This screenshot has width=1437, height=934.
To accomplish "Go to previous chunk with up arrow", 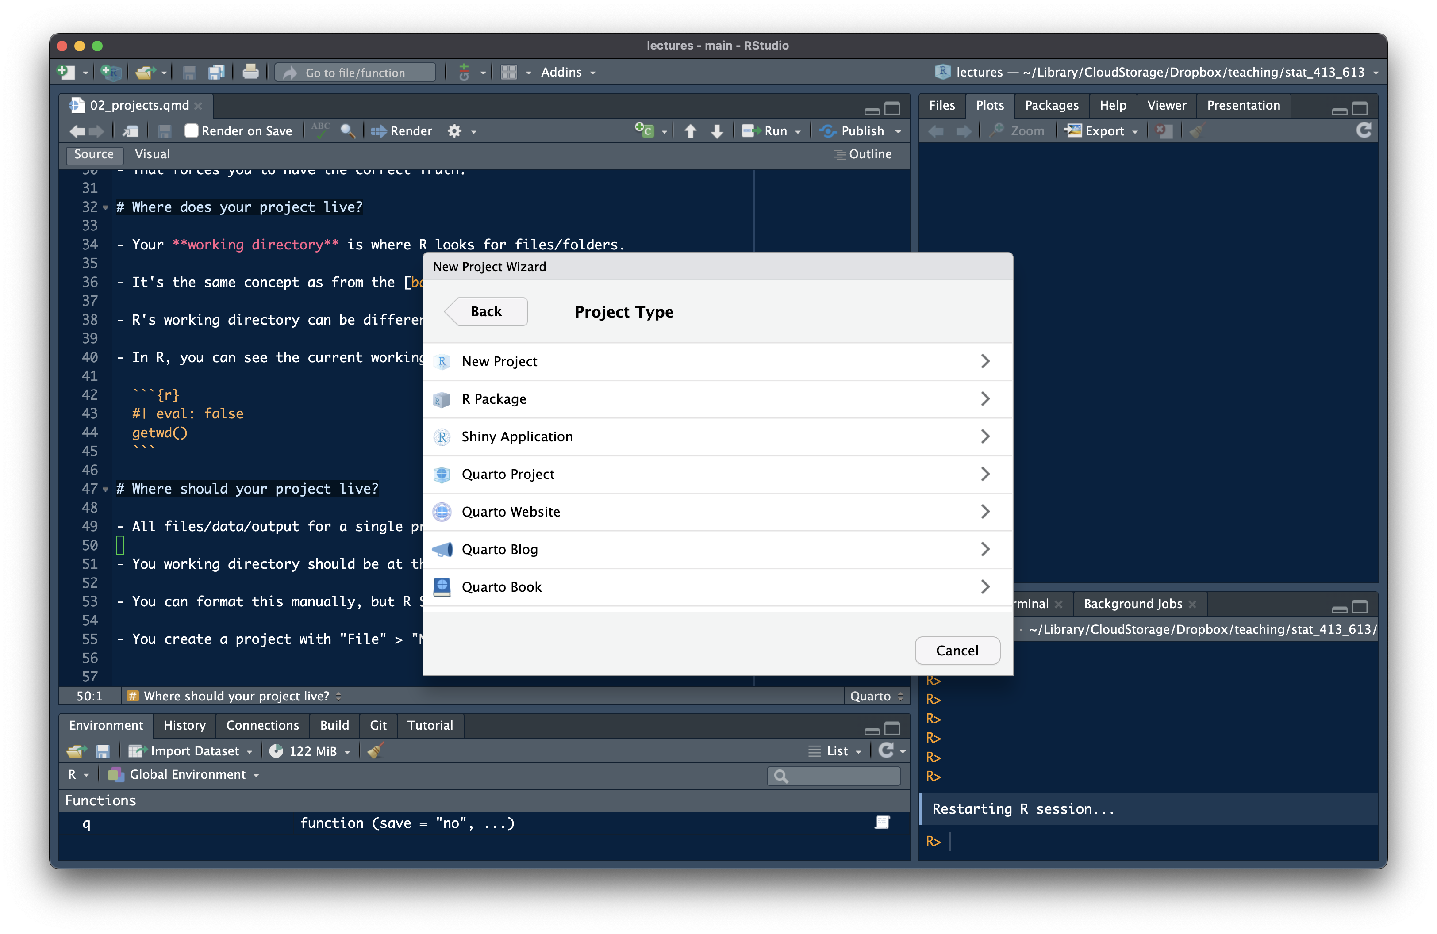I will [690, 131].
